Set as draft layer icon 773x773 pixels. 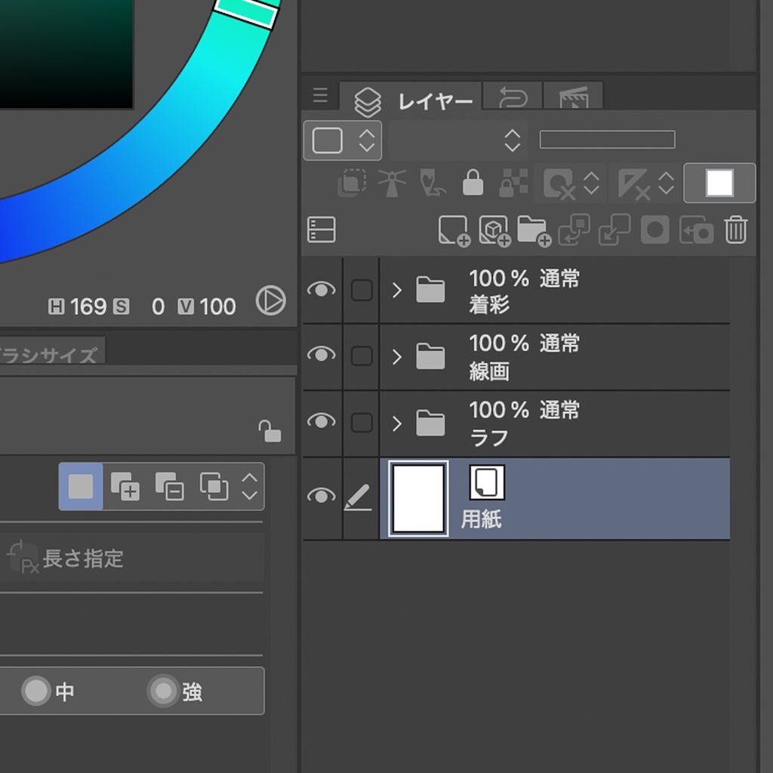(432, 183)
